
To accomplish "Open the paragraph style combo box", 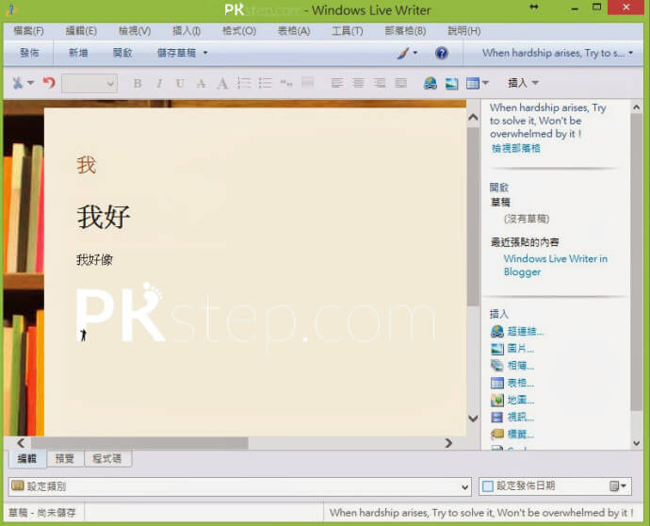I will tap(89, 83).
